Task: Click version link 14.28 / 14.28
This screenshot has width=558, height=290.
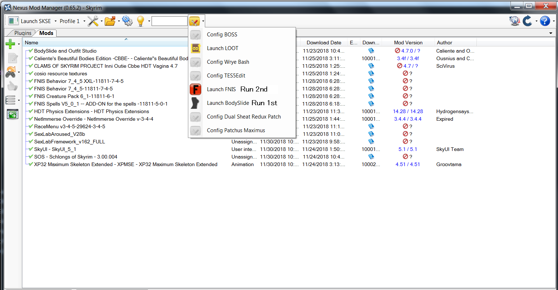Action: [x=408, y=111]
